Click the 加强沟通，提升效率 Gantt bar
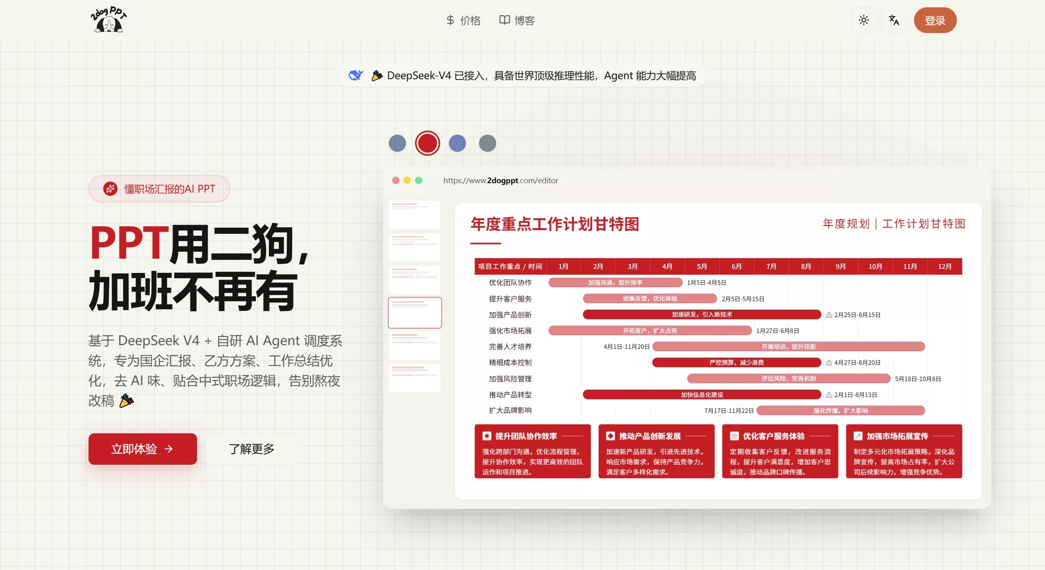 pos(615,282)
